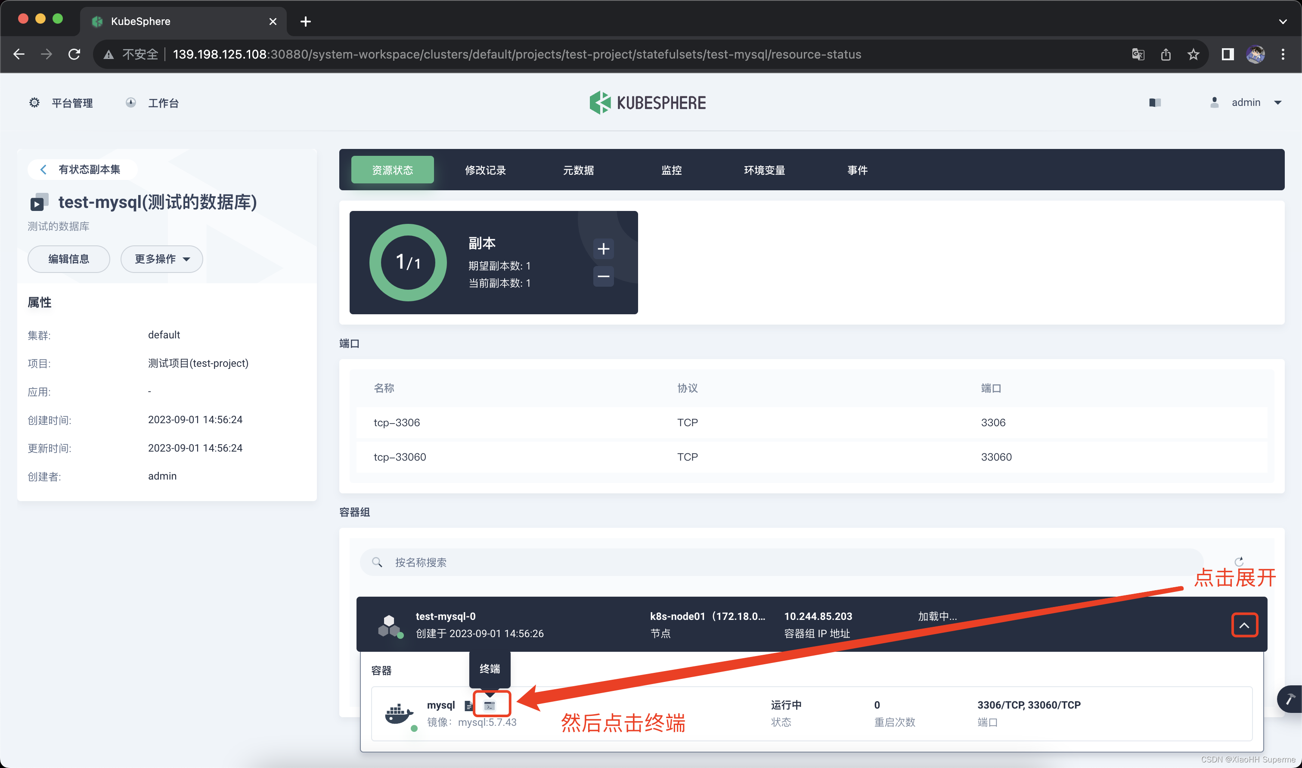Increase replicas with the plus button

coord(603,249)
